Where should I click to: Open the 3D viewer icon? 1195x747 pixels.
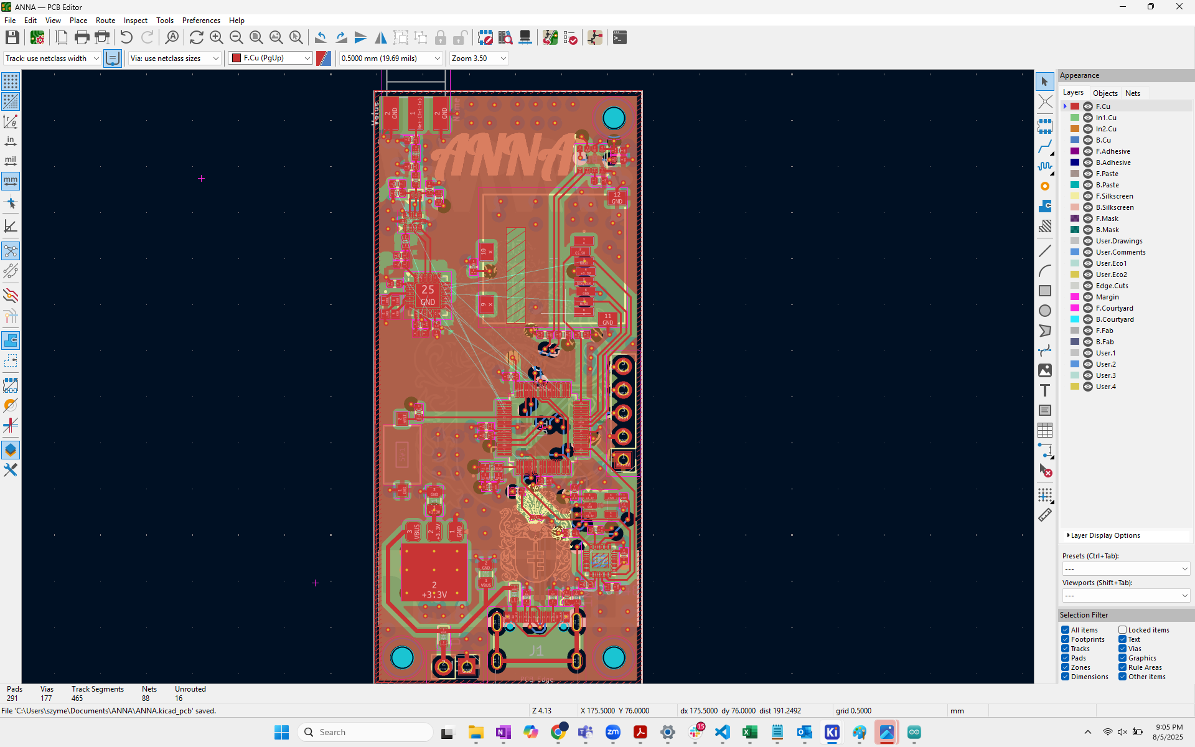tap(525, 38)
